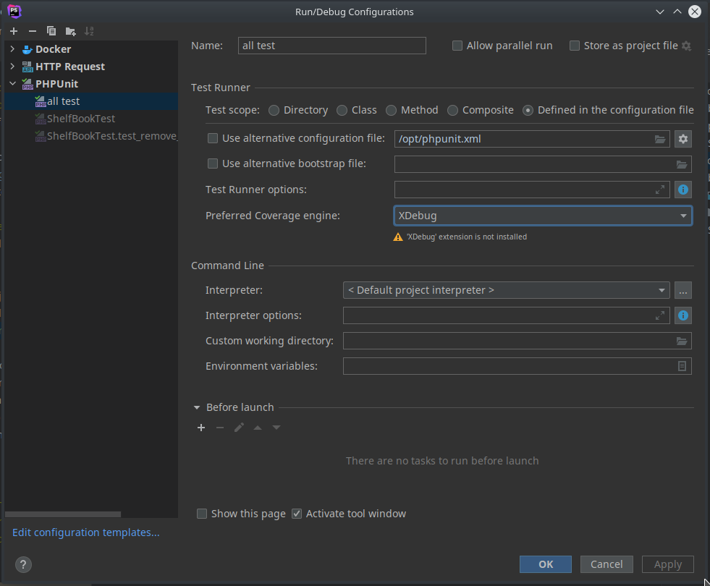Screen dimensions: 710x586
Task: Edit environment variables list
Action: tap(682, 366)
